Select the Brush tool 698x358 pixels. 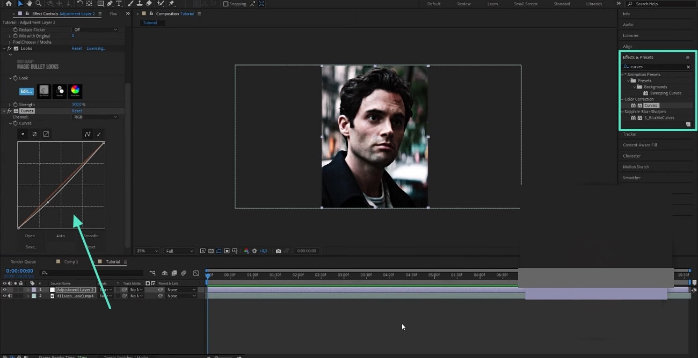pyautogui.click(x=131, y=4)
